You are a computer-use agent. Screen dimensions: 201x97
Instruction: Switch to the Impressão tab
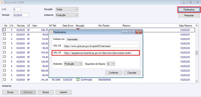72,39
